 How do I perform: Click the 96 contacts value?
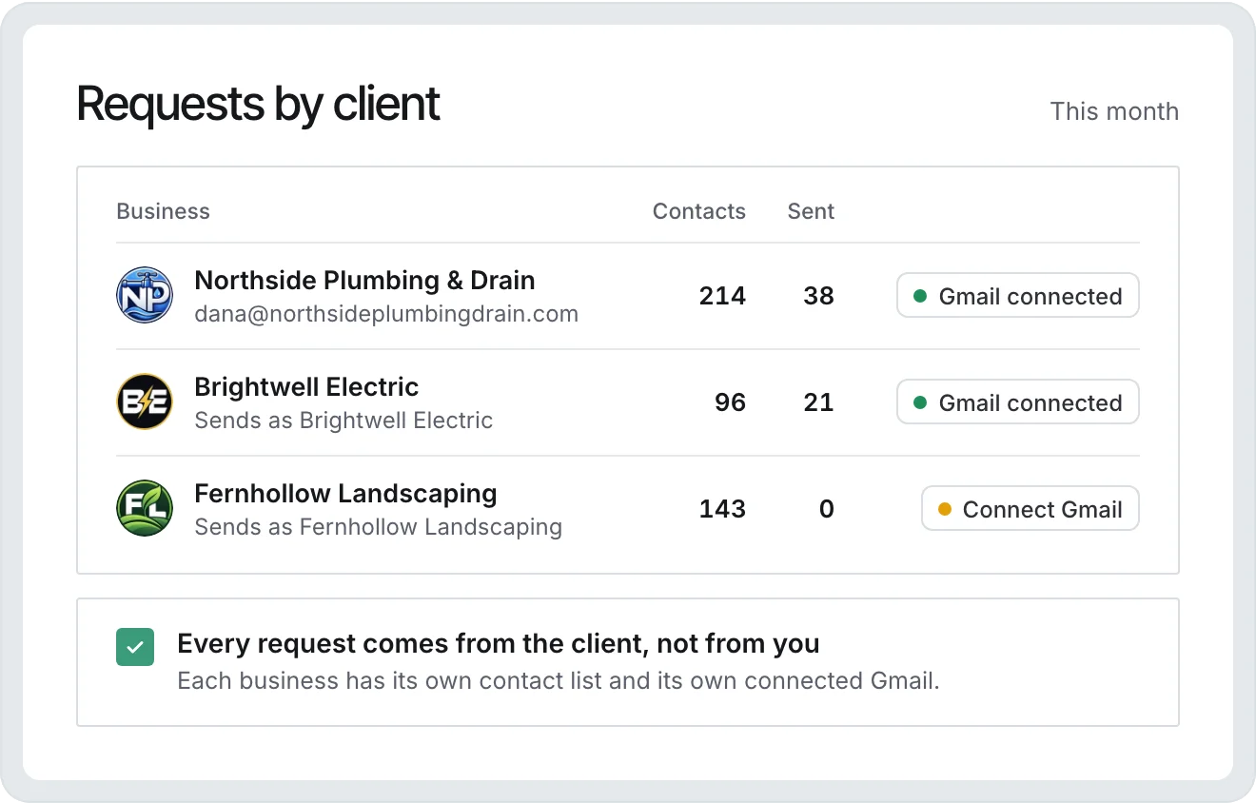tap(730, 402)
